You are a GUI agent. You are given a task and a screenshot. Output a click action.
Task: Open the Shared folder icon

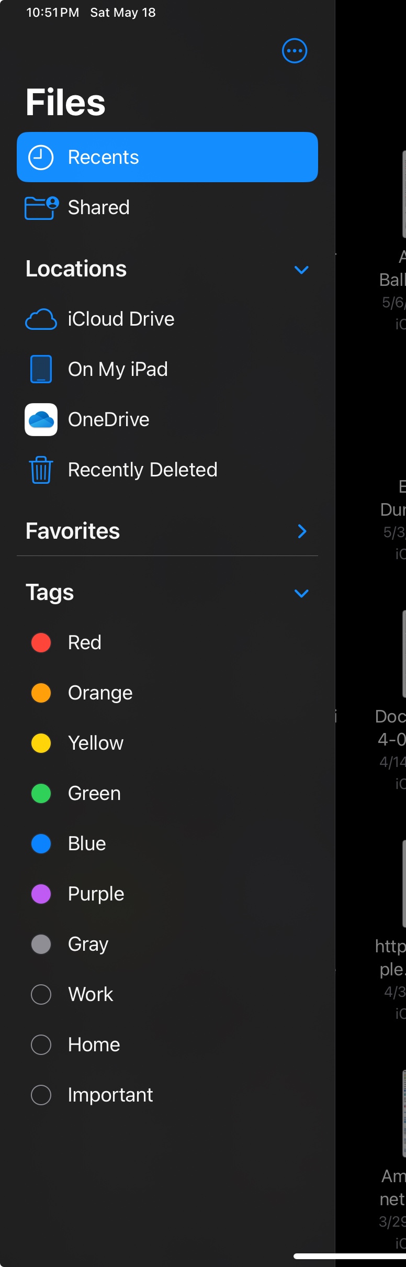click(x=40, y=207)
